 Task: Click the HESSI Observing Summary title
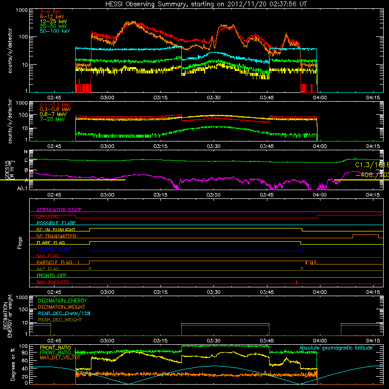[206, 4]
